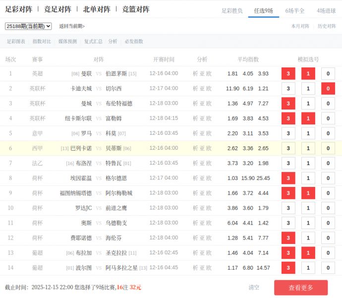Open the 4场进球 tab

[326, 10]
